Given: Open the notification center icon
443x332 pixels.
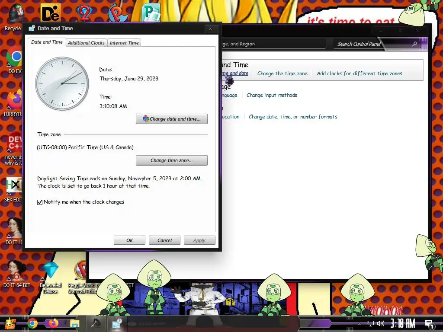Looking at the screenshot, I should [430, 324].
